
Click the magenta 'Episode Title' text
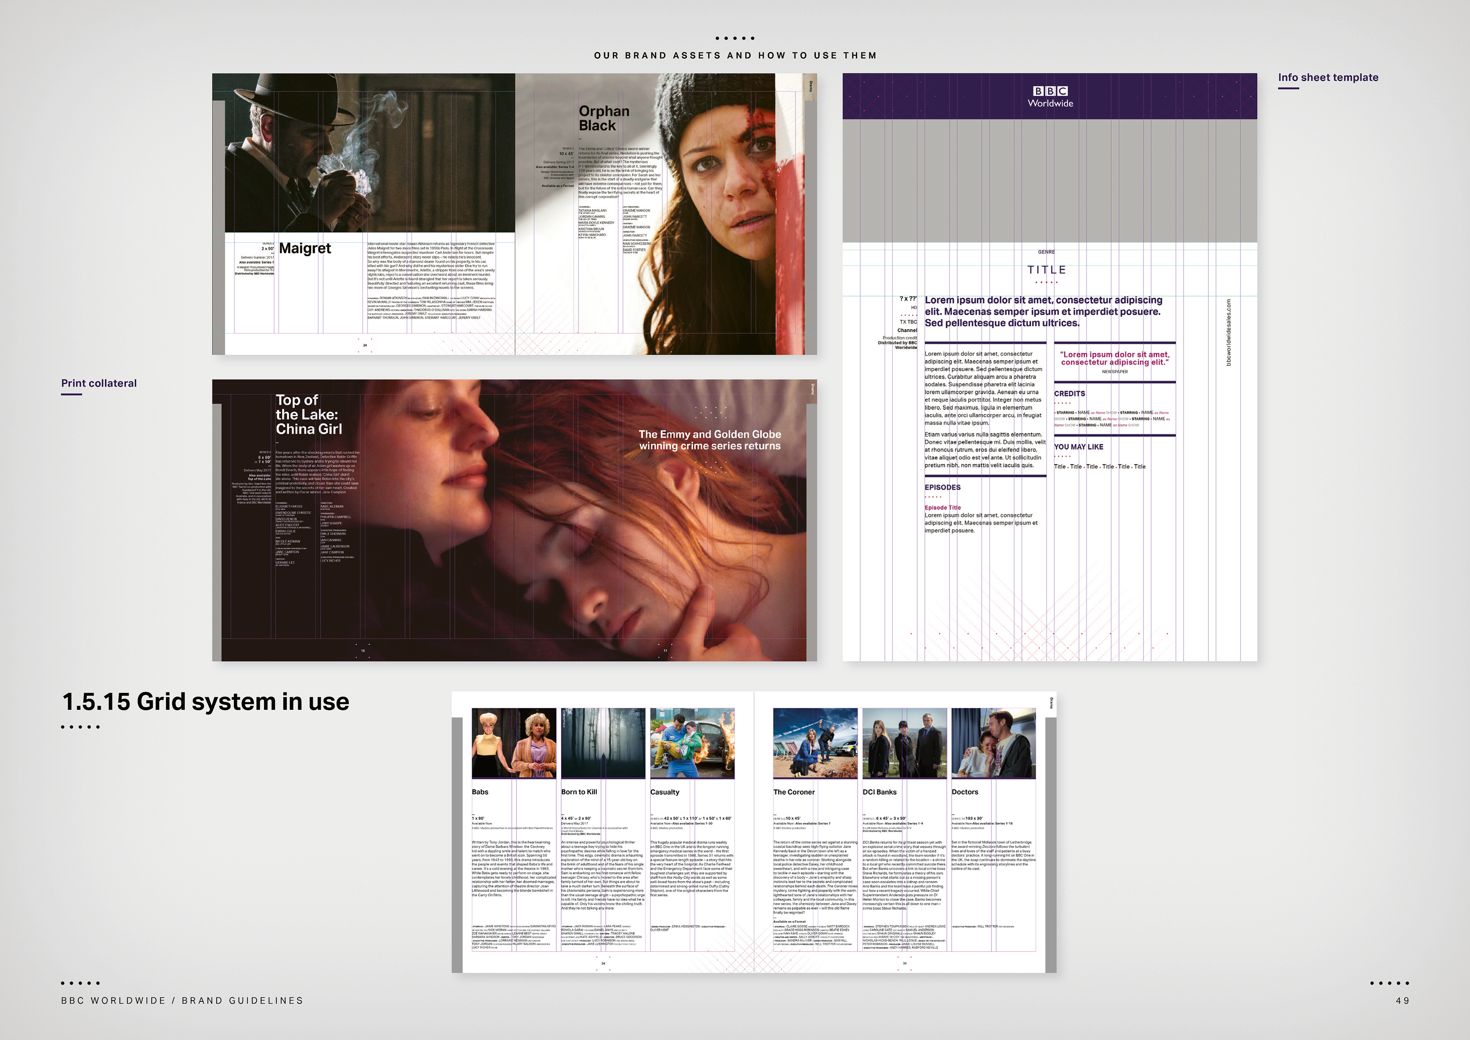tap(942, 508)
